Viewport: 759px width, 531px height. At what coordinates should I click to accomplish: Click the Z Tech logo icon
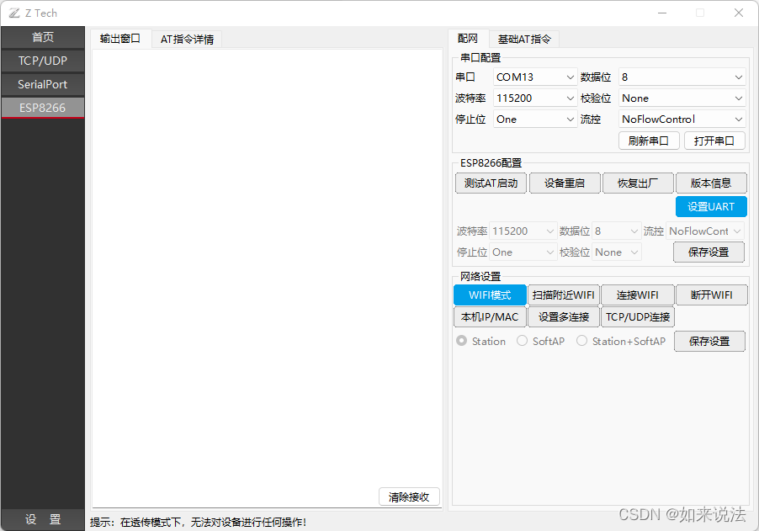click(14, 13)
